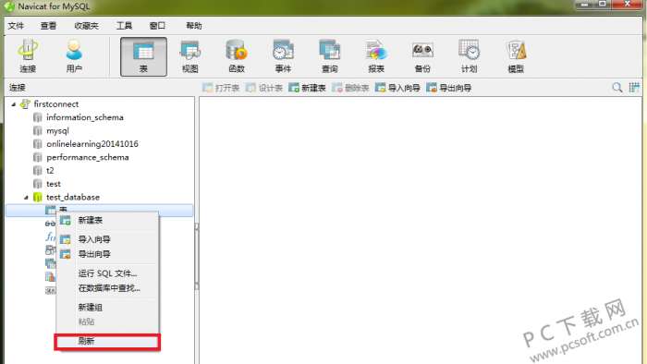This screenshot has height=364, width=647.
Task: Select the 备份 (Backup) toolbar icon
Action: (x=422, y=56)
